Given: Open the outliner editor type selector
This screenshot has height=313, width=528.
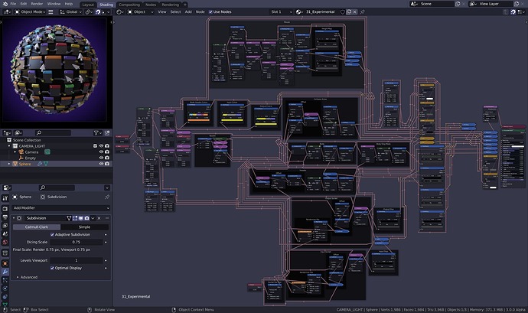Looking at the screenshot, I should pyautogui.click(x=7, y=132).
